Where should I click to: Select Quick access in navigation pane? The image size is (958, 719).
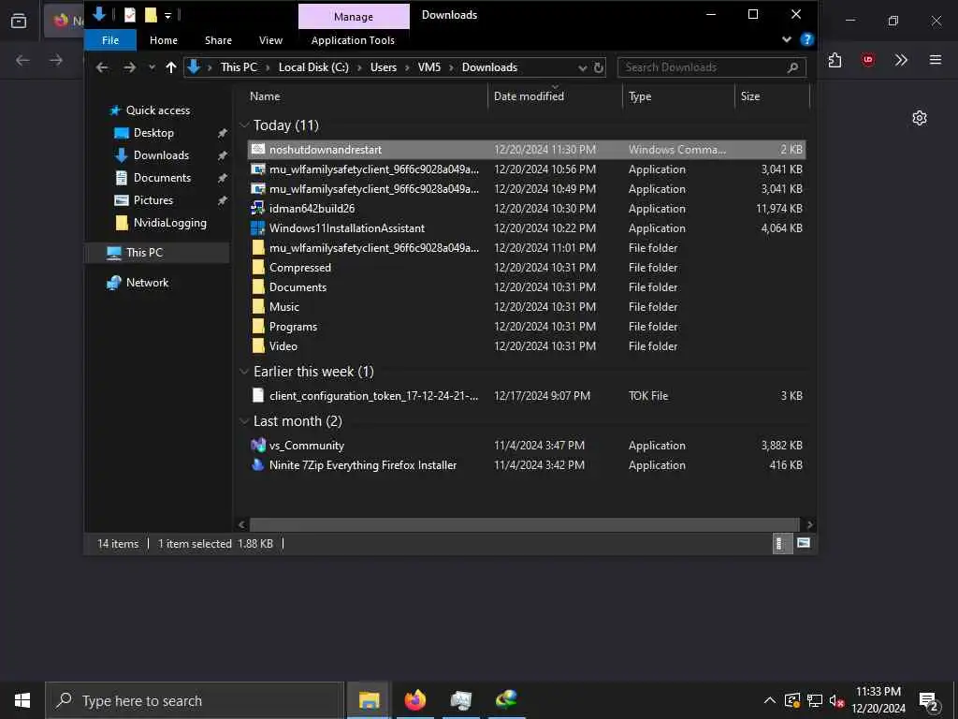coord(157,110)
